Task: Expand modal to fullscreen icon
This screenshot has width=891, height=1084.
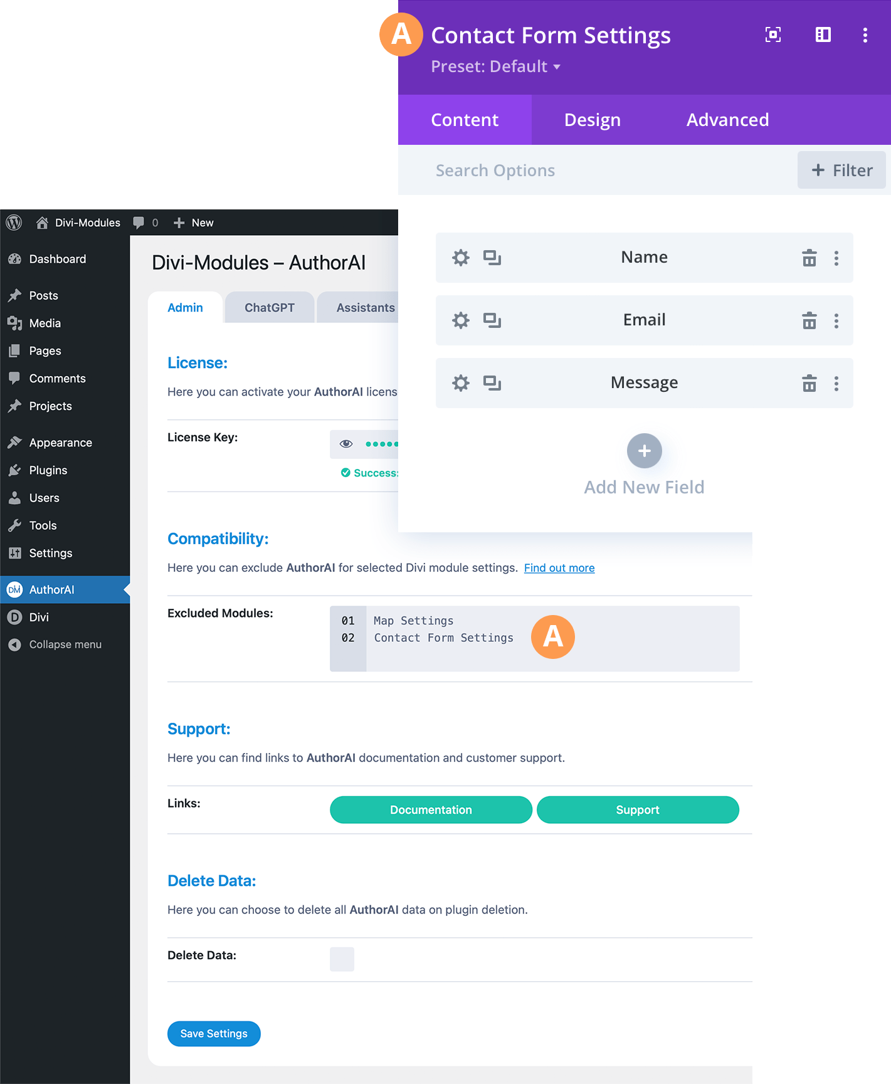Action: (773, 34)
